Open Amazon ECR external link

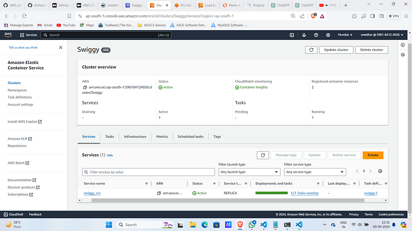(20, 138)
